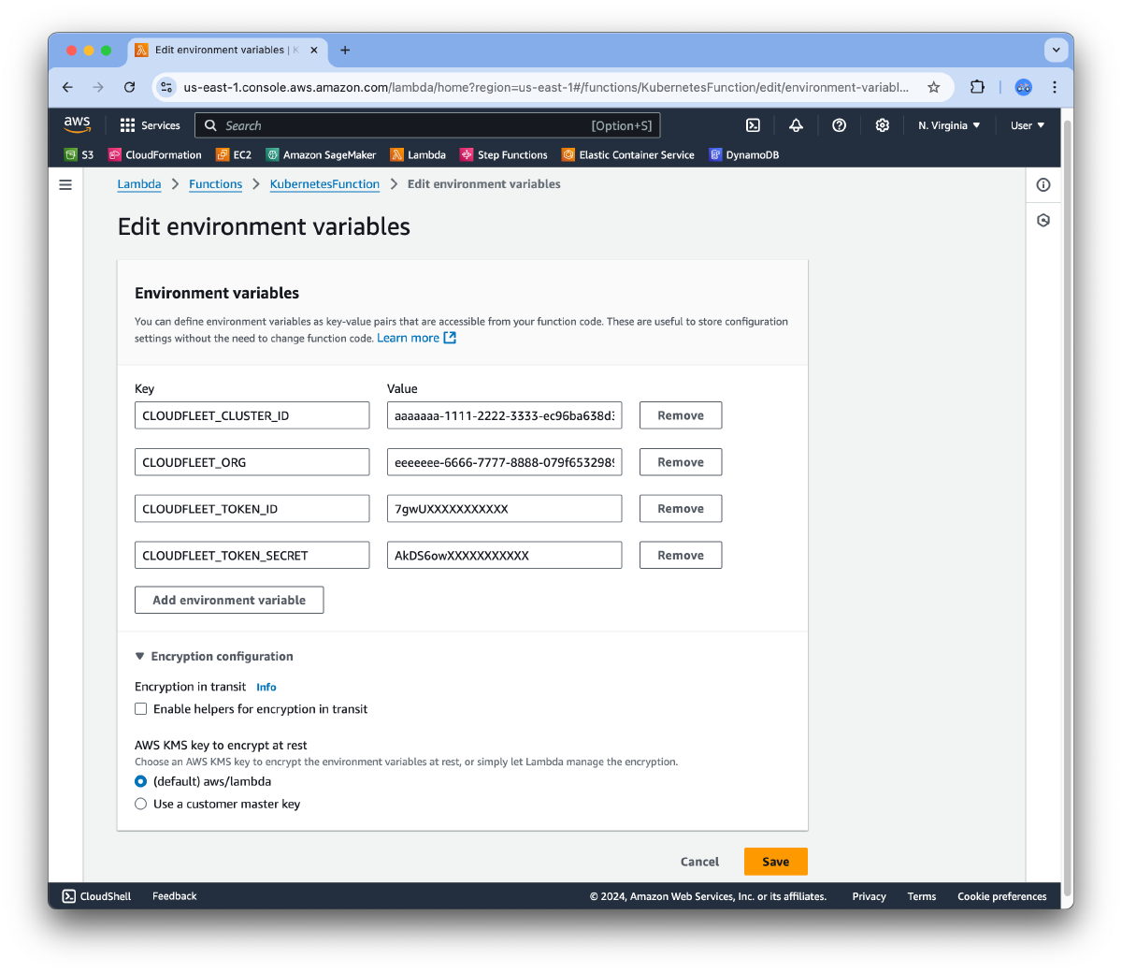Viewport: 1122px width, 973px height.
Task: Select the Edit environment variables browser tab
Action: pos(227,51)
